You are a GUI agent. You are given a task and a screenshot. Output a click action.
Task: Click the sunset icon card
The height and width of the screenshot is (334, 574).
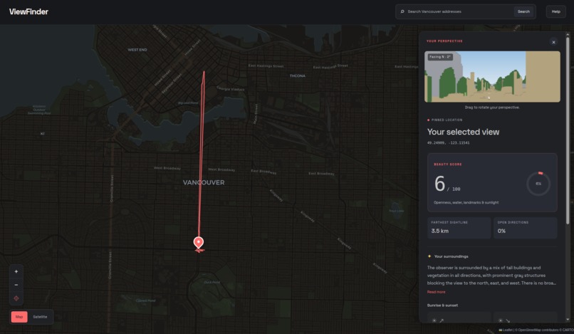click(x=526, y=318)
